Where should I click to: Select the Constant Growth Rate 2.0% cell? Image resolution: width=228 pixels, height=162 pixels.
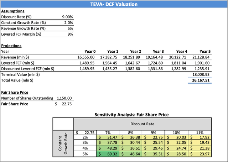click(68, 23)
